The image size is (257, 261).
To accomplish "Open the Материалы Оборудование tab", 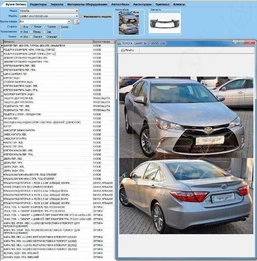I will coord(87,4).
